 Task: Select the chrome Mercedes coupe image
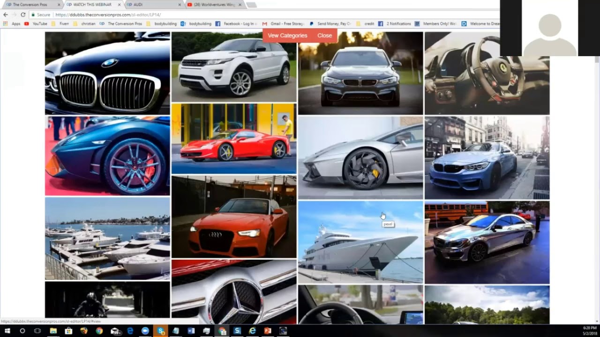tap(487, 242)
